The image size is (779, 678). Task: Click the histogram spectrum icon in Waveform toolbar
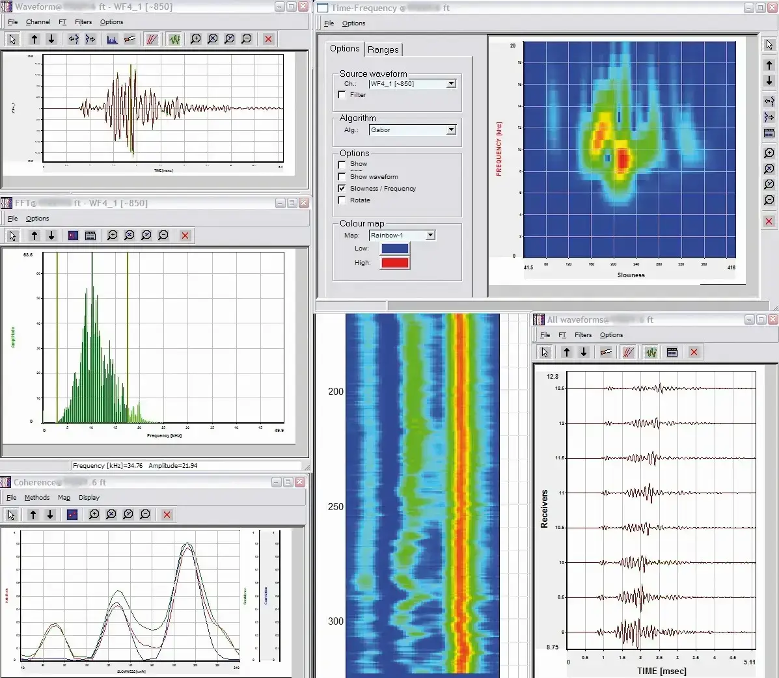pyautogui.click(x=112, y=39)
